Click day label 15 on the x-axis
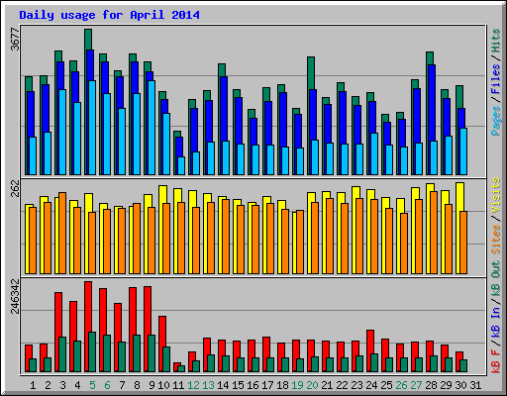The image size is (507, 396). click(238, 385)
